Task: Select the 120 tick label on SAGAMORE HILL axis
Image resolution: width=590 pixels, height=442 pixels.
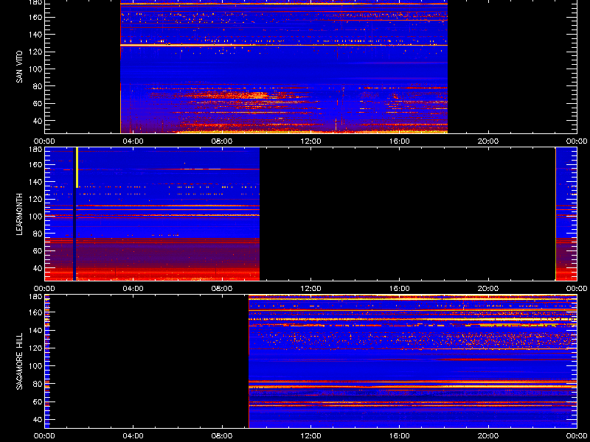Action: click(36, 348)
